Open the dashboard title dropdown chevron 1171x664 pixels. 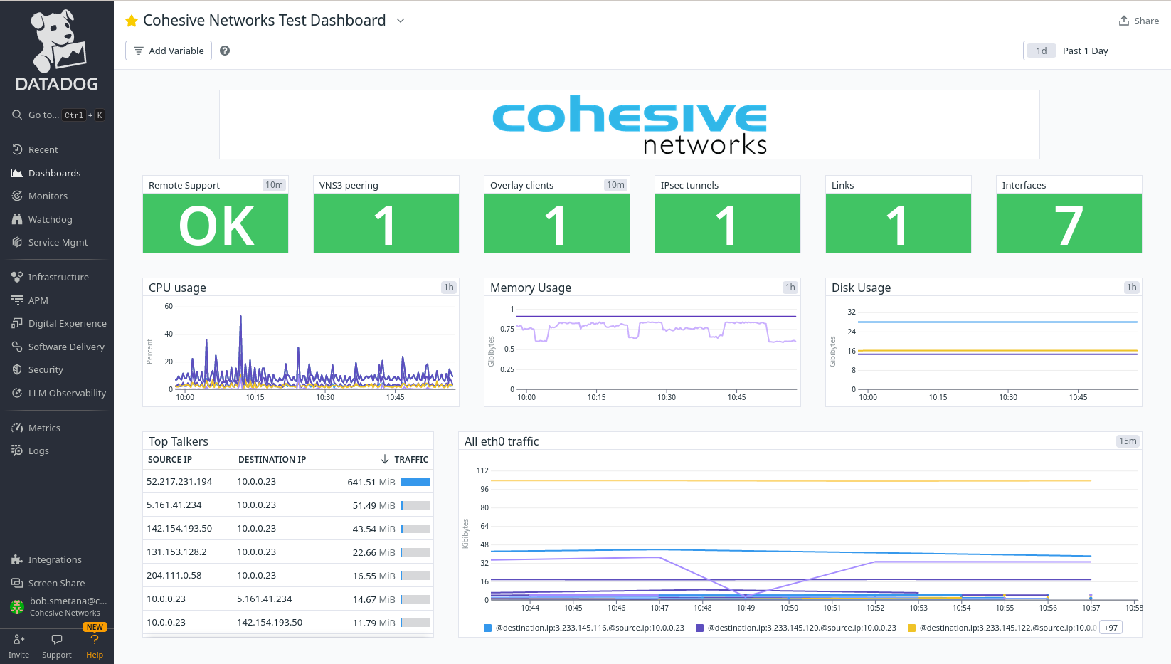click(401, 21)
